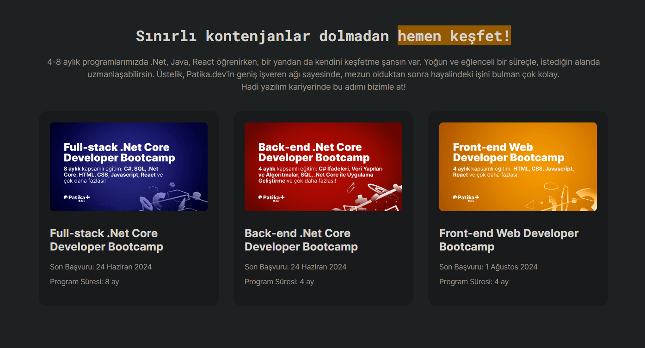Select the Full-stack .Net Core Developer Bootcamp card title
This screenshot has width=645, height=348.
[x=106, y=240]
